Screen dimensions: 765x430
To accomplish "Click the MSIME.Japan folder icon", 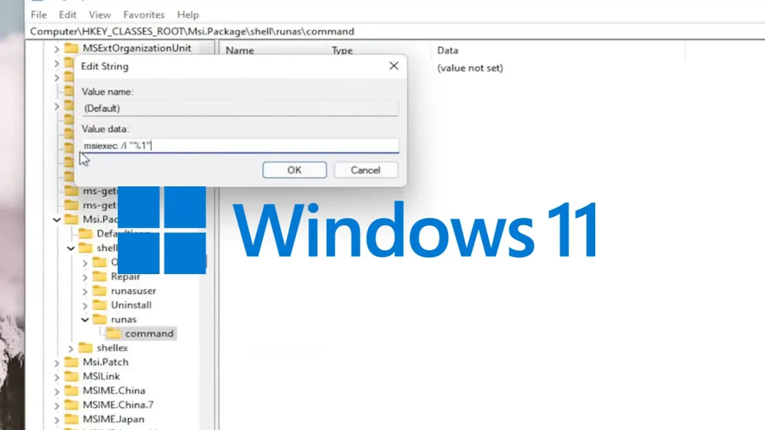I will 72,419.
